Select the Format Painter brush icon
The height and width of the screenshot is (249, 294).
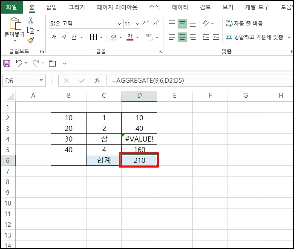tap(31, 40)
